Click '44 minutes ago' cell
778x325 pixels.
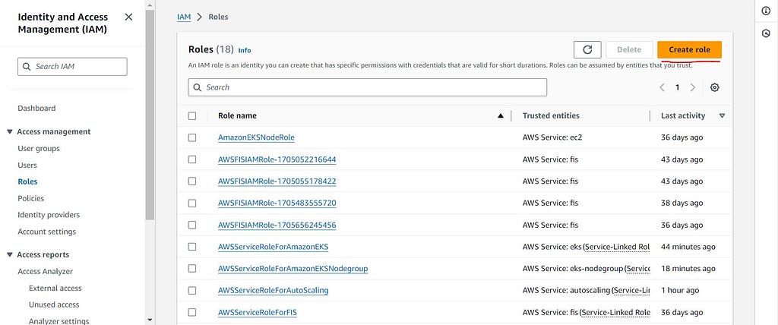coord(688,247)
